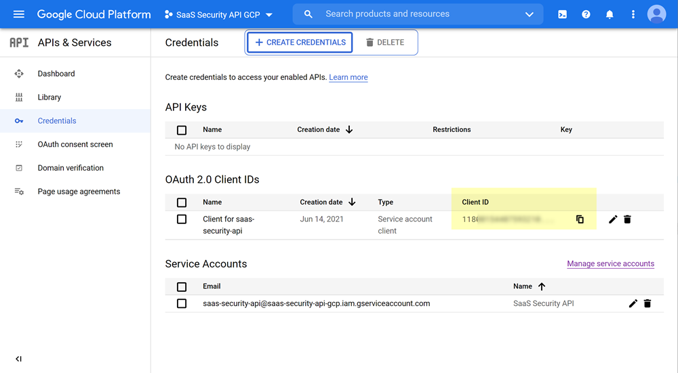Follow the Manage service accounts link
The image size is (678, 373).
pyautogui.click(x=610, y=264)
